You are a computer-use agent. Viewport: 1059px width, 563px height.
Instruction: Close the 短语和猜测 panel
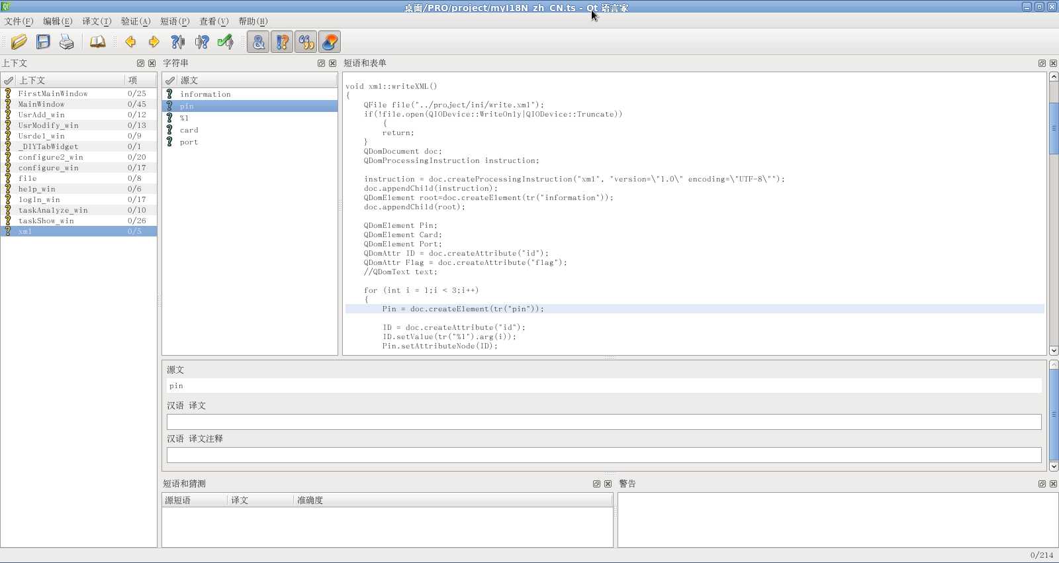pyautogui.click(x=608, y=484)
